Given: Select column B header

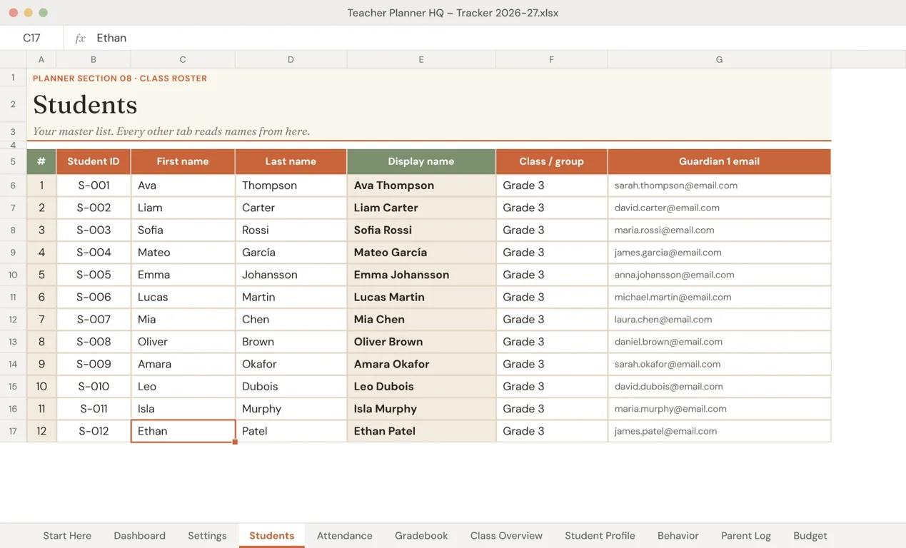Looking at the screenshot, I should (x=94, y=59).
